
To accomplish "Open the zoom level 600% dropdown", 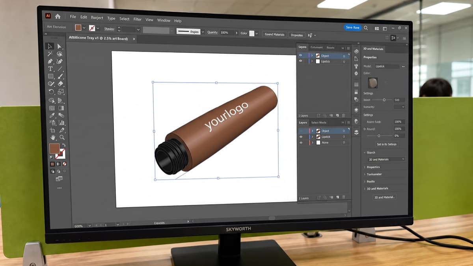I will [90, 225].
